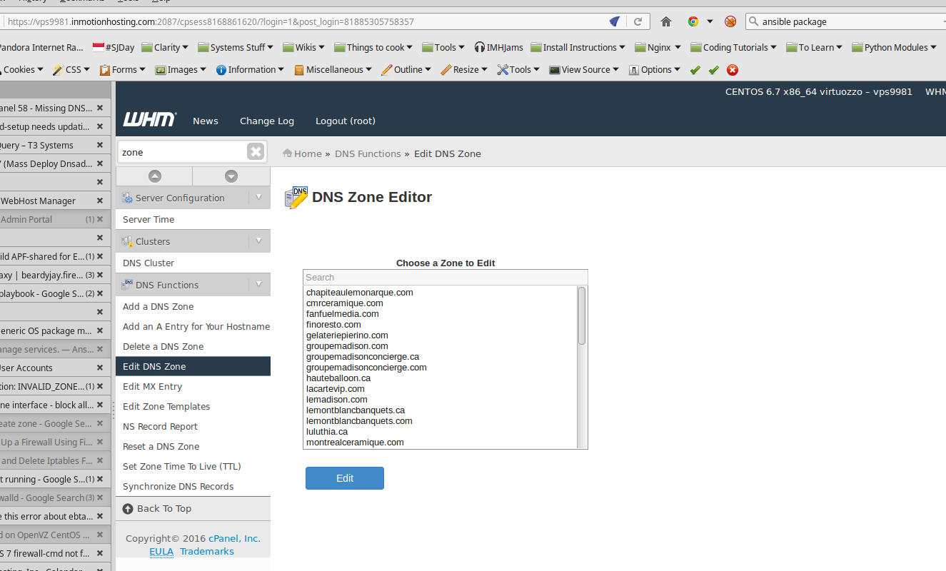The width and height of the screenshot is (946, 571).
Task: Select Edit MX Entry in sidebar
Action: coord(152,386)
